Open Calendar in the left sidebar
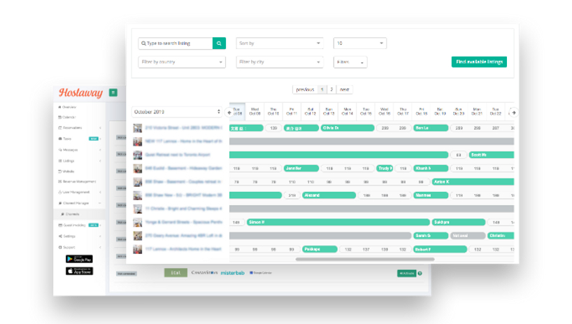Image resolution: width=572 pixels, height=324 pixels. pyautogui.click(x=69, y=118)
